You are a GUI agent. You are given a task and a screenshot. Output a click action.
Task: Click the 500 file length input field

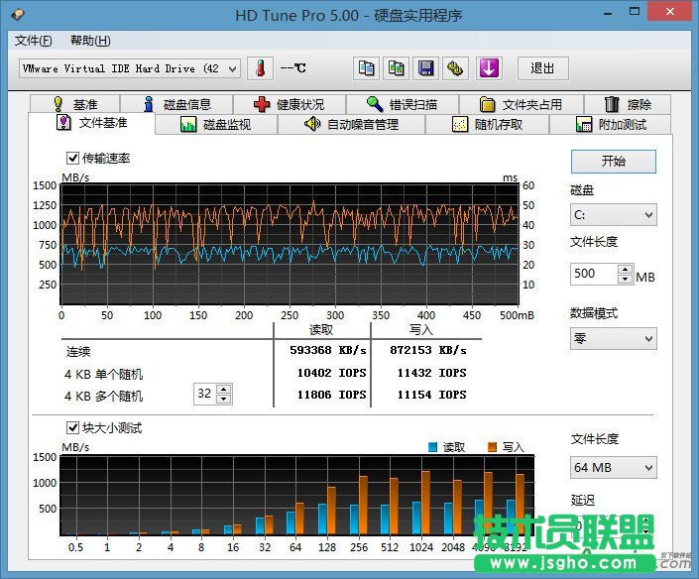(594, 274)
